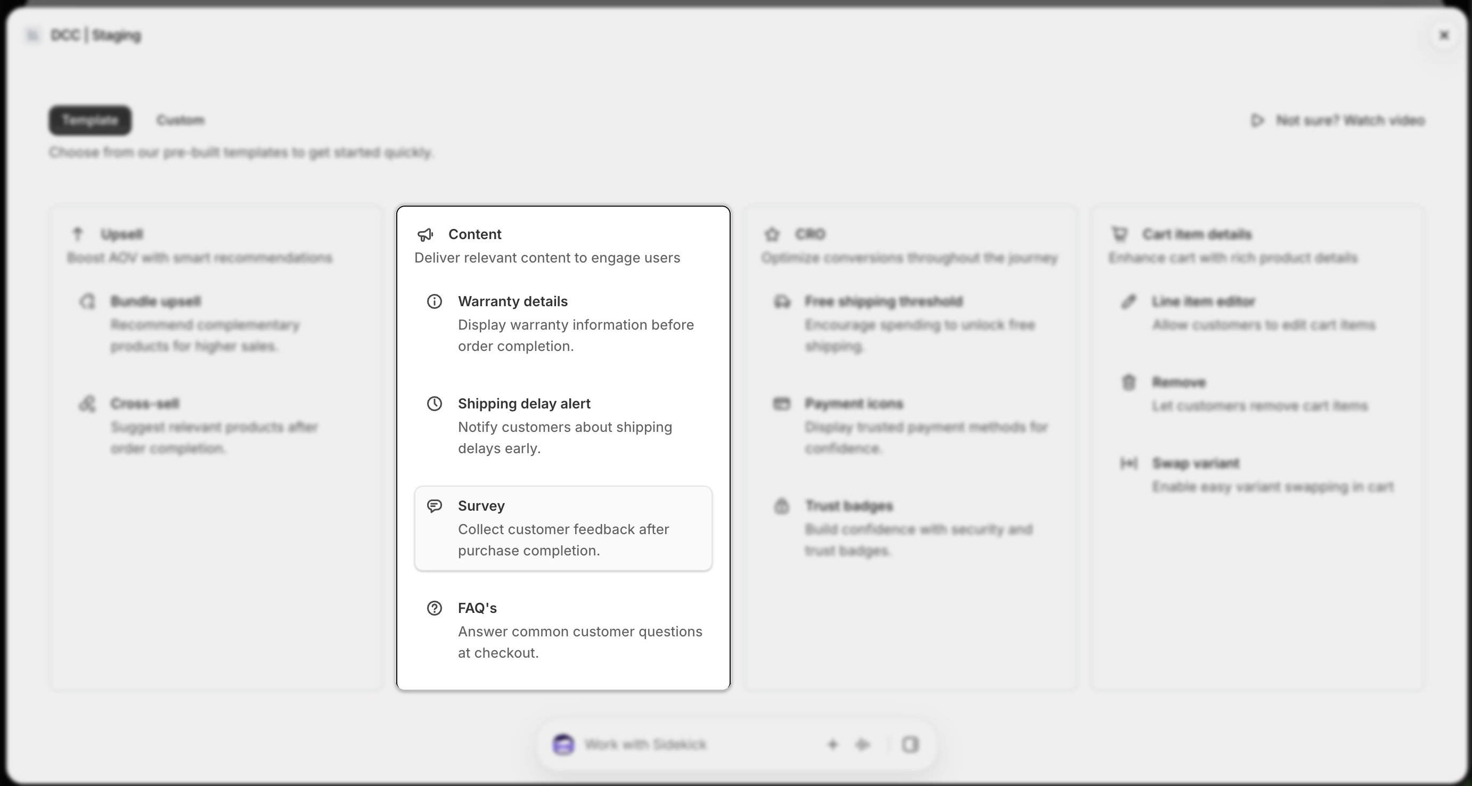Viewport: 1472px width, 786px height.
Task: Choose the Bundle upsell template title
Action: [x=156, y=301]
